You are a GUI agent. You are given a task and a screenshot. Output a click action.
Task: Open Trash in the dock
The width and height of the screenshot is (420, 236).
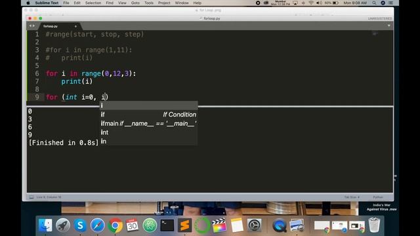[374, 225]
